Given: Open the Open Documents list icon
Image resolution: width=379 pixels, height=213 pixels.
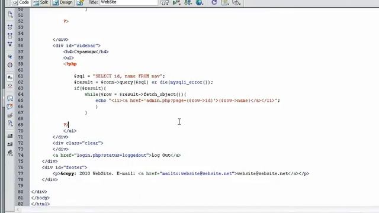Looking at the screenshot, I should click(x=10, y=15).
